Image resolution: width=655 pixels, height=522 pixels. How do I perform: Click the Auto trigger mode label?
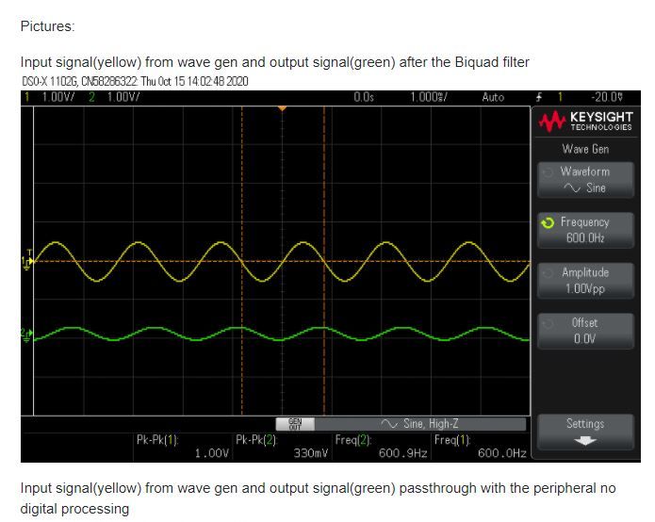pos(493,97)
